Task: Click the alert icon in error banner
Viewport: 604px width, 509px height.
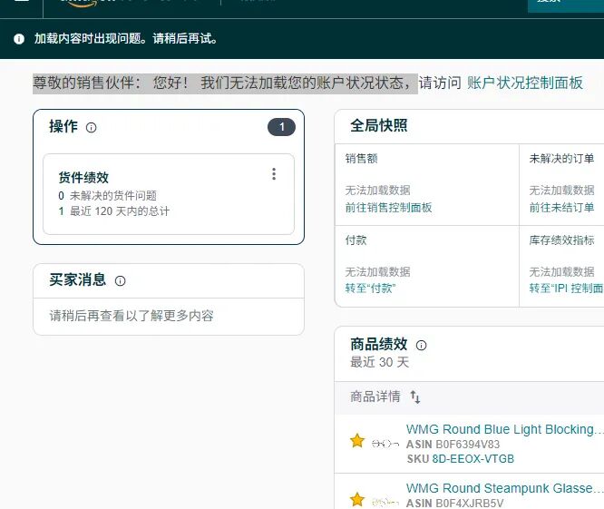Action: pyautogui.click(x=19, y=39)
